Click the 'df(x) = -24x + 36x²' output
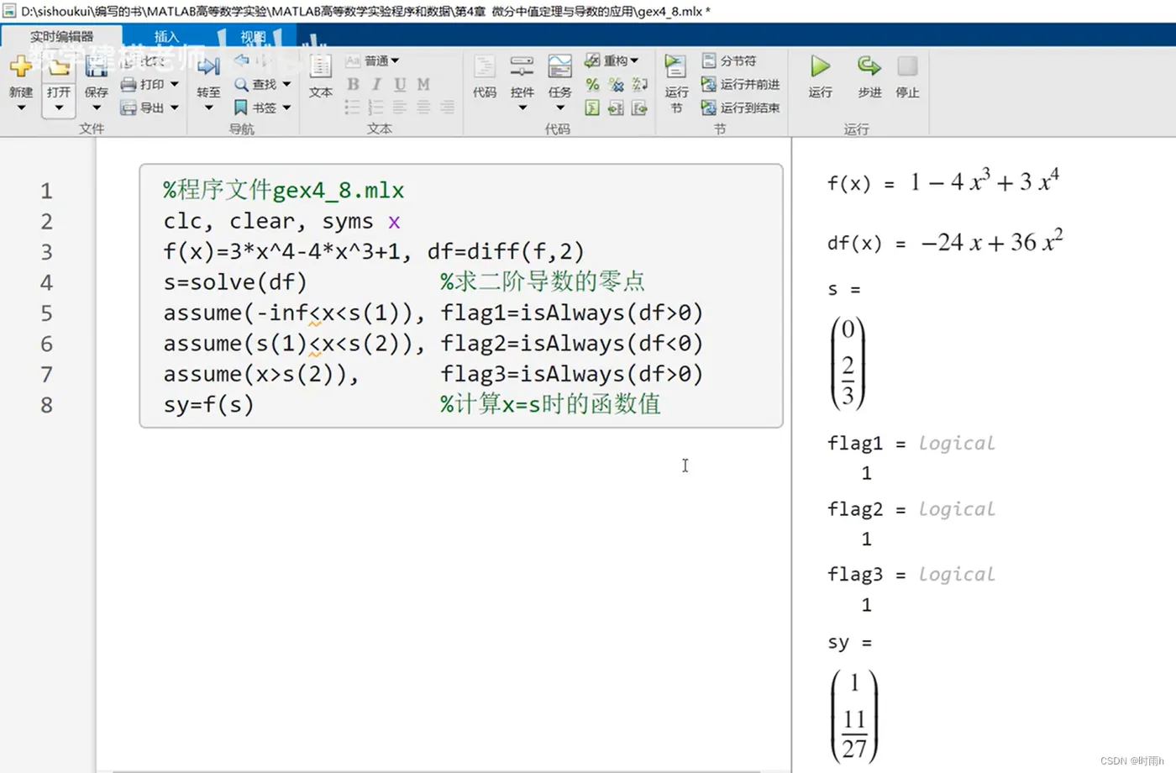The height and width of the screenshot is (773, 1176). [945, 243]
